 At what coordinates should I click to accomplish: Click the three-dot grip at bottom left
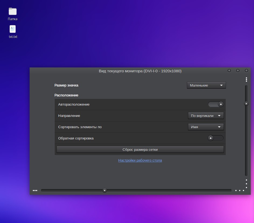click(x=35, y=190)
